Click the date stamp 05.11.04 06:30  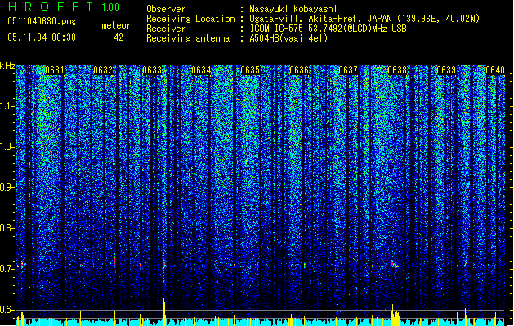[x=42, y=37]
